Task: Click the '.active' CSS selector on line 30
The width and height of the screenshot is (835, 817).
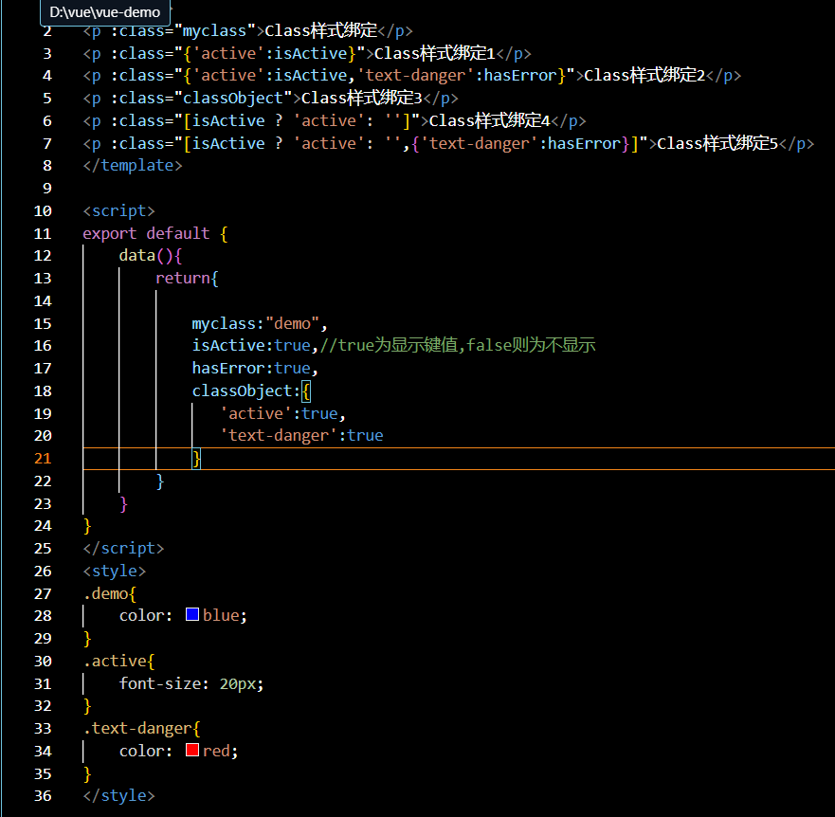Action: pos(115,661)
